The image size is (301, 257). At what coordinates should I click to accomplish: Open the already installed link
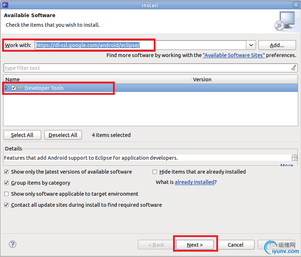point(194,182)
